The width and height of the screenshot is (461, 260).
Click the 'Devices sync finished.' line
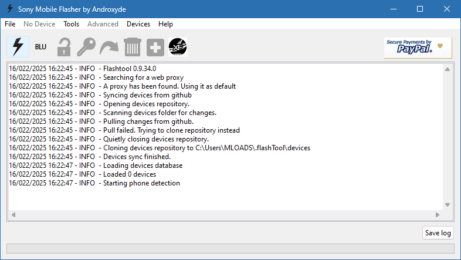coord(90,157)
